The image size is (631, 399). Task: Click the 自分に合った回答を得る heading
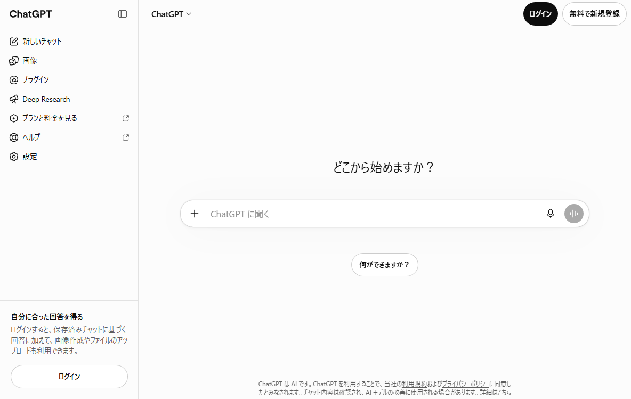coord(47,317)
